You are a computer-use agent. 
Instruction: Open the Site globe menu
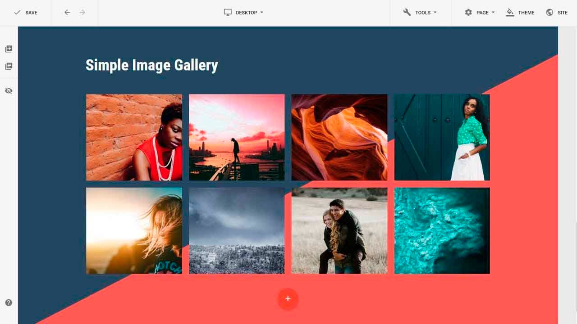pyautogui.click(x=557, y=13)
